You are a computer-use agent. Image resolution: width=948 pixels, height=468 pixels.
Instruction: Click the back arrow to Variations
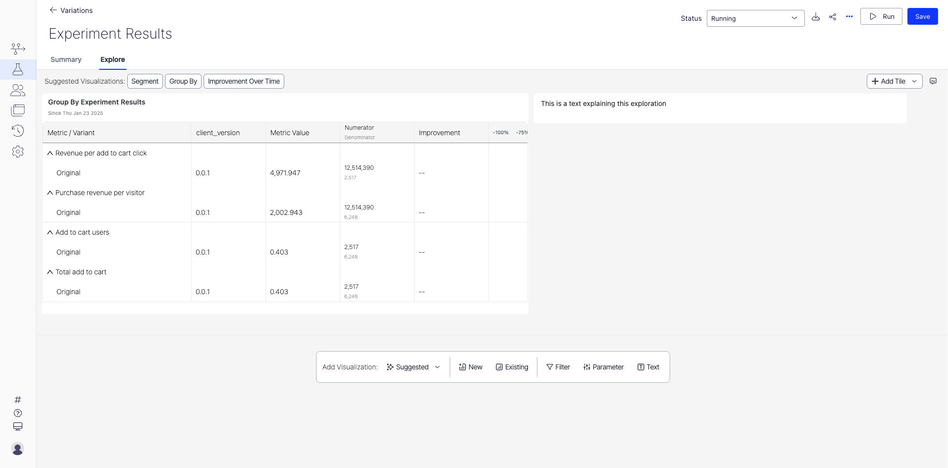click(x=53, y=10)
